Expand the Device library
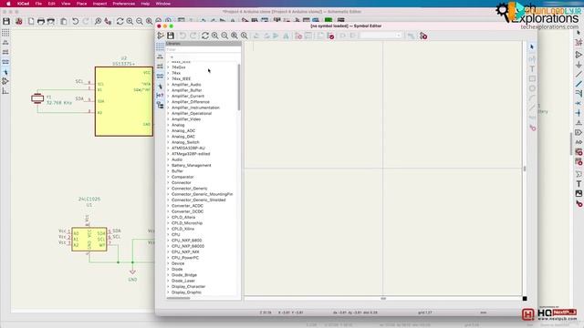584x328 pixels. coord(168,263)
